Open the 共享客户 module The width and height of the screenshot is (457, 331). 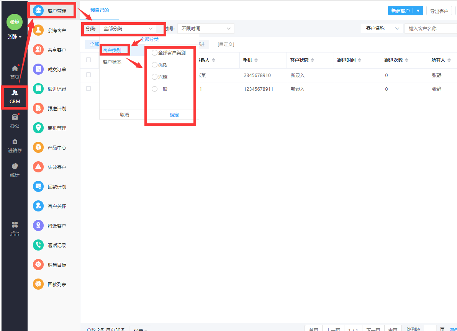(x=52, y=50)
